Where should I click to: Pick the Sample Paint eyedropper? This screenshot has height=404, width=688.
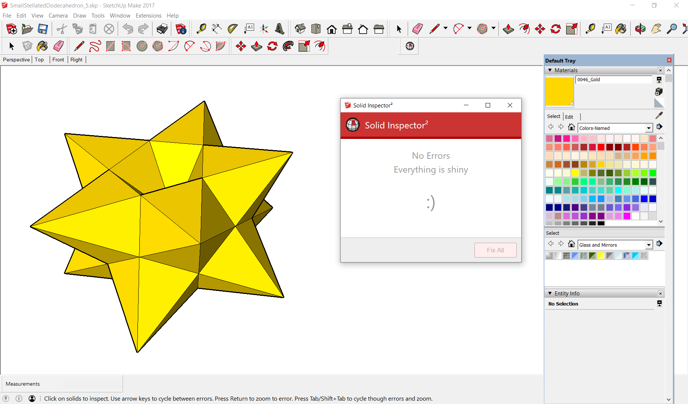pyautogui.click(x=659, y=115)
